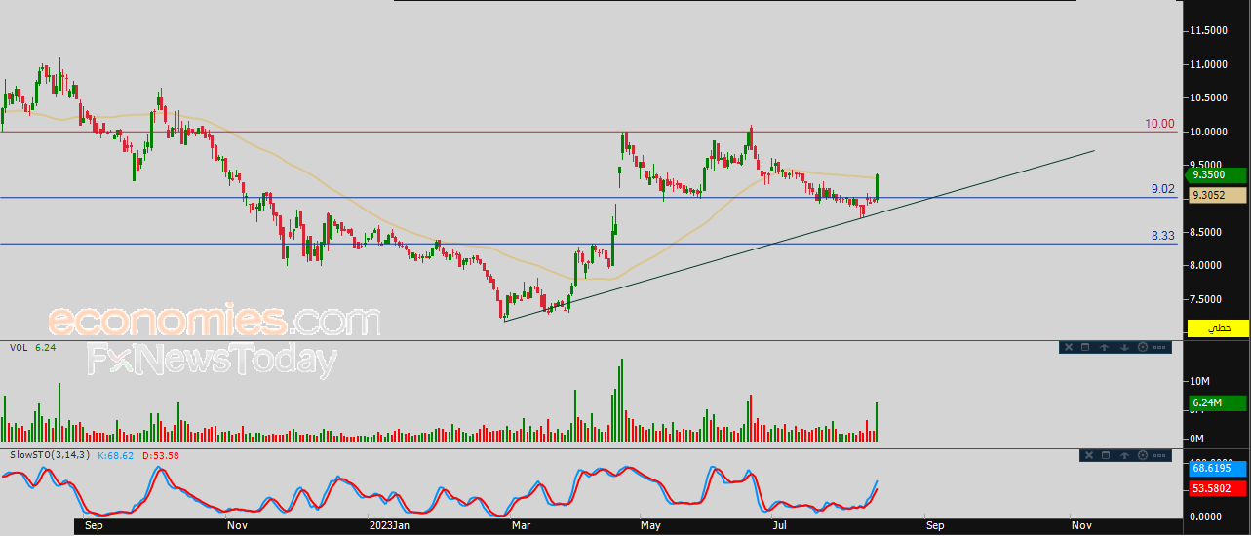Click the 10M volume axis label
1251x536 pixels.
coord(1199,380)
